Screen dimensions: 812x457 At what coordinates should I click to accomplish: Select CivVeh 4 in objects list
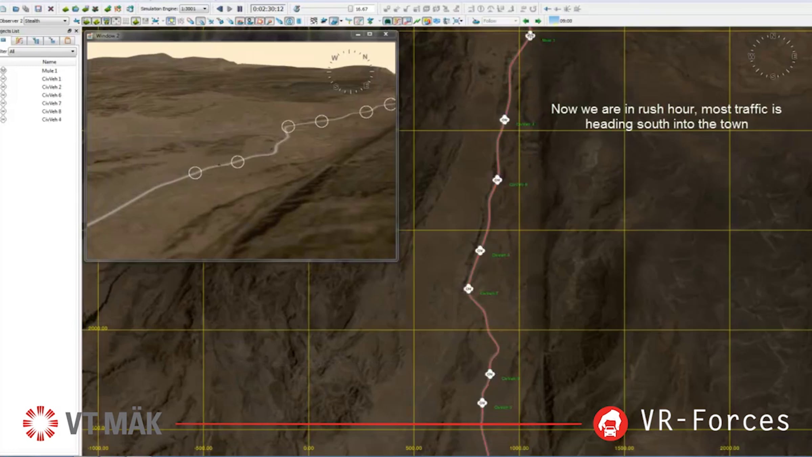[x=51, y=119]
